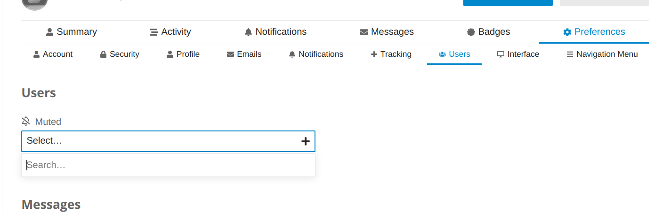Open the Summary tab
The image size is (654, 214).
pyautogui.click(x=71, y=32)
